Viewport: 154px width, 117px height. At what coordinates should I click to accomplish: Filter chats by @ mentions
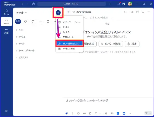[x=25, y=21]
